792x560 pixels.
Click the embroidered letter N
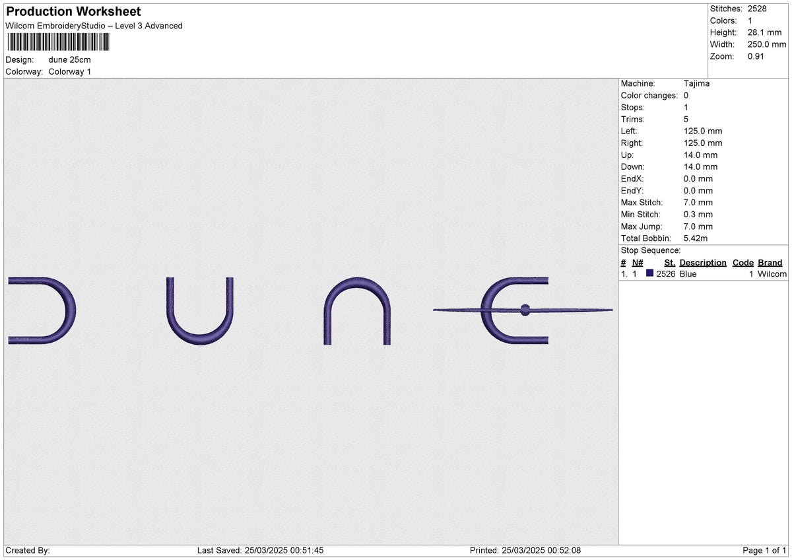coord(357,311)
